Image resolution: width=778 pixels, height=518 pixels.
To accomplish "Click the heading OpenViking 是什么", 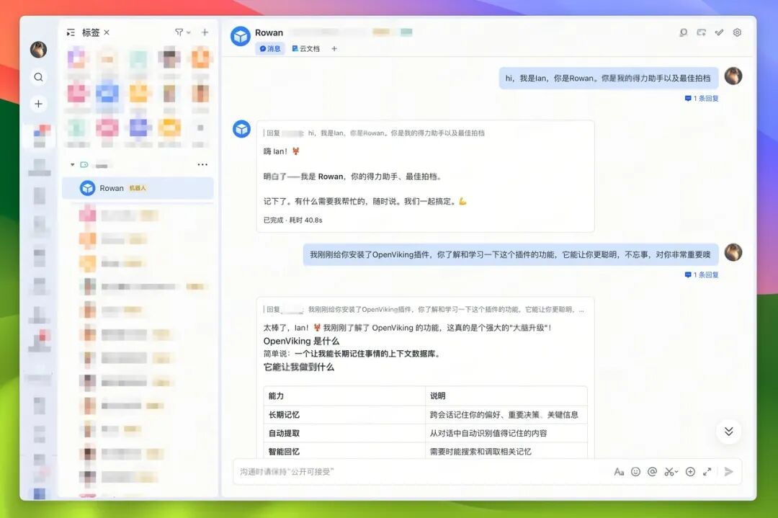I will [x=301, y=341].
